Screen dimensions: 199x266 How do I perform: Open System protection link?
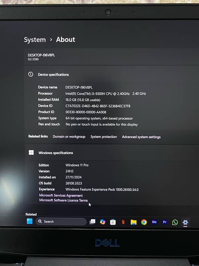point(103,137)
